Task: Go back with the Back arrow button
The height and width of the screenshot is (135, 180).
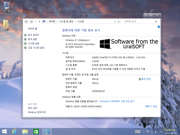Action: tap(26, 22)
